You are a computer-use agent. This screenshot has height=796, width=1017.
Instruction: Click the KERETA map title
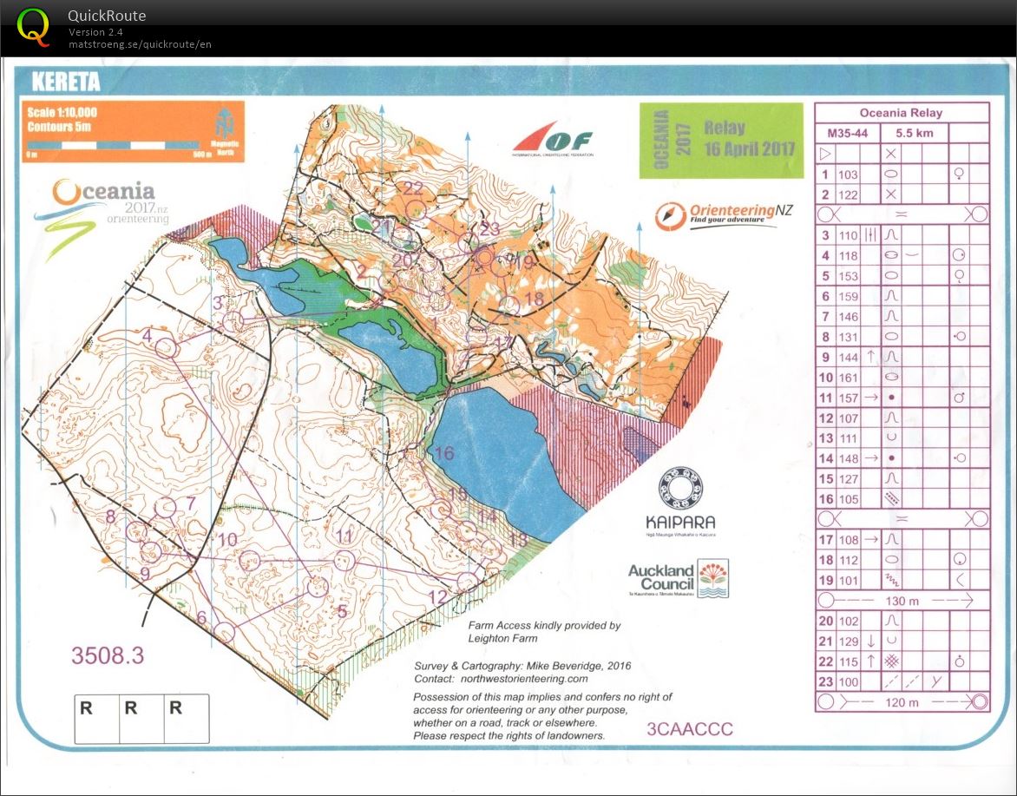point(66,82)
